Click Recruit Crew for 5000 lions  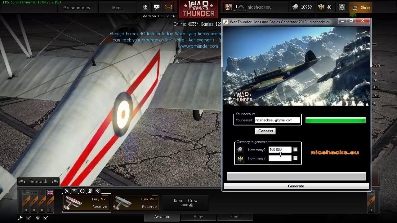pos(185,203)
